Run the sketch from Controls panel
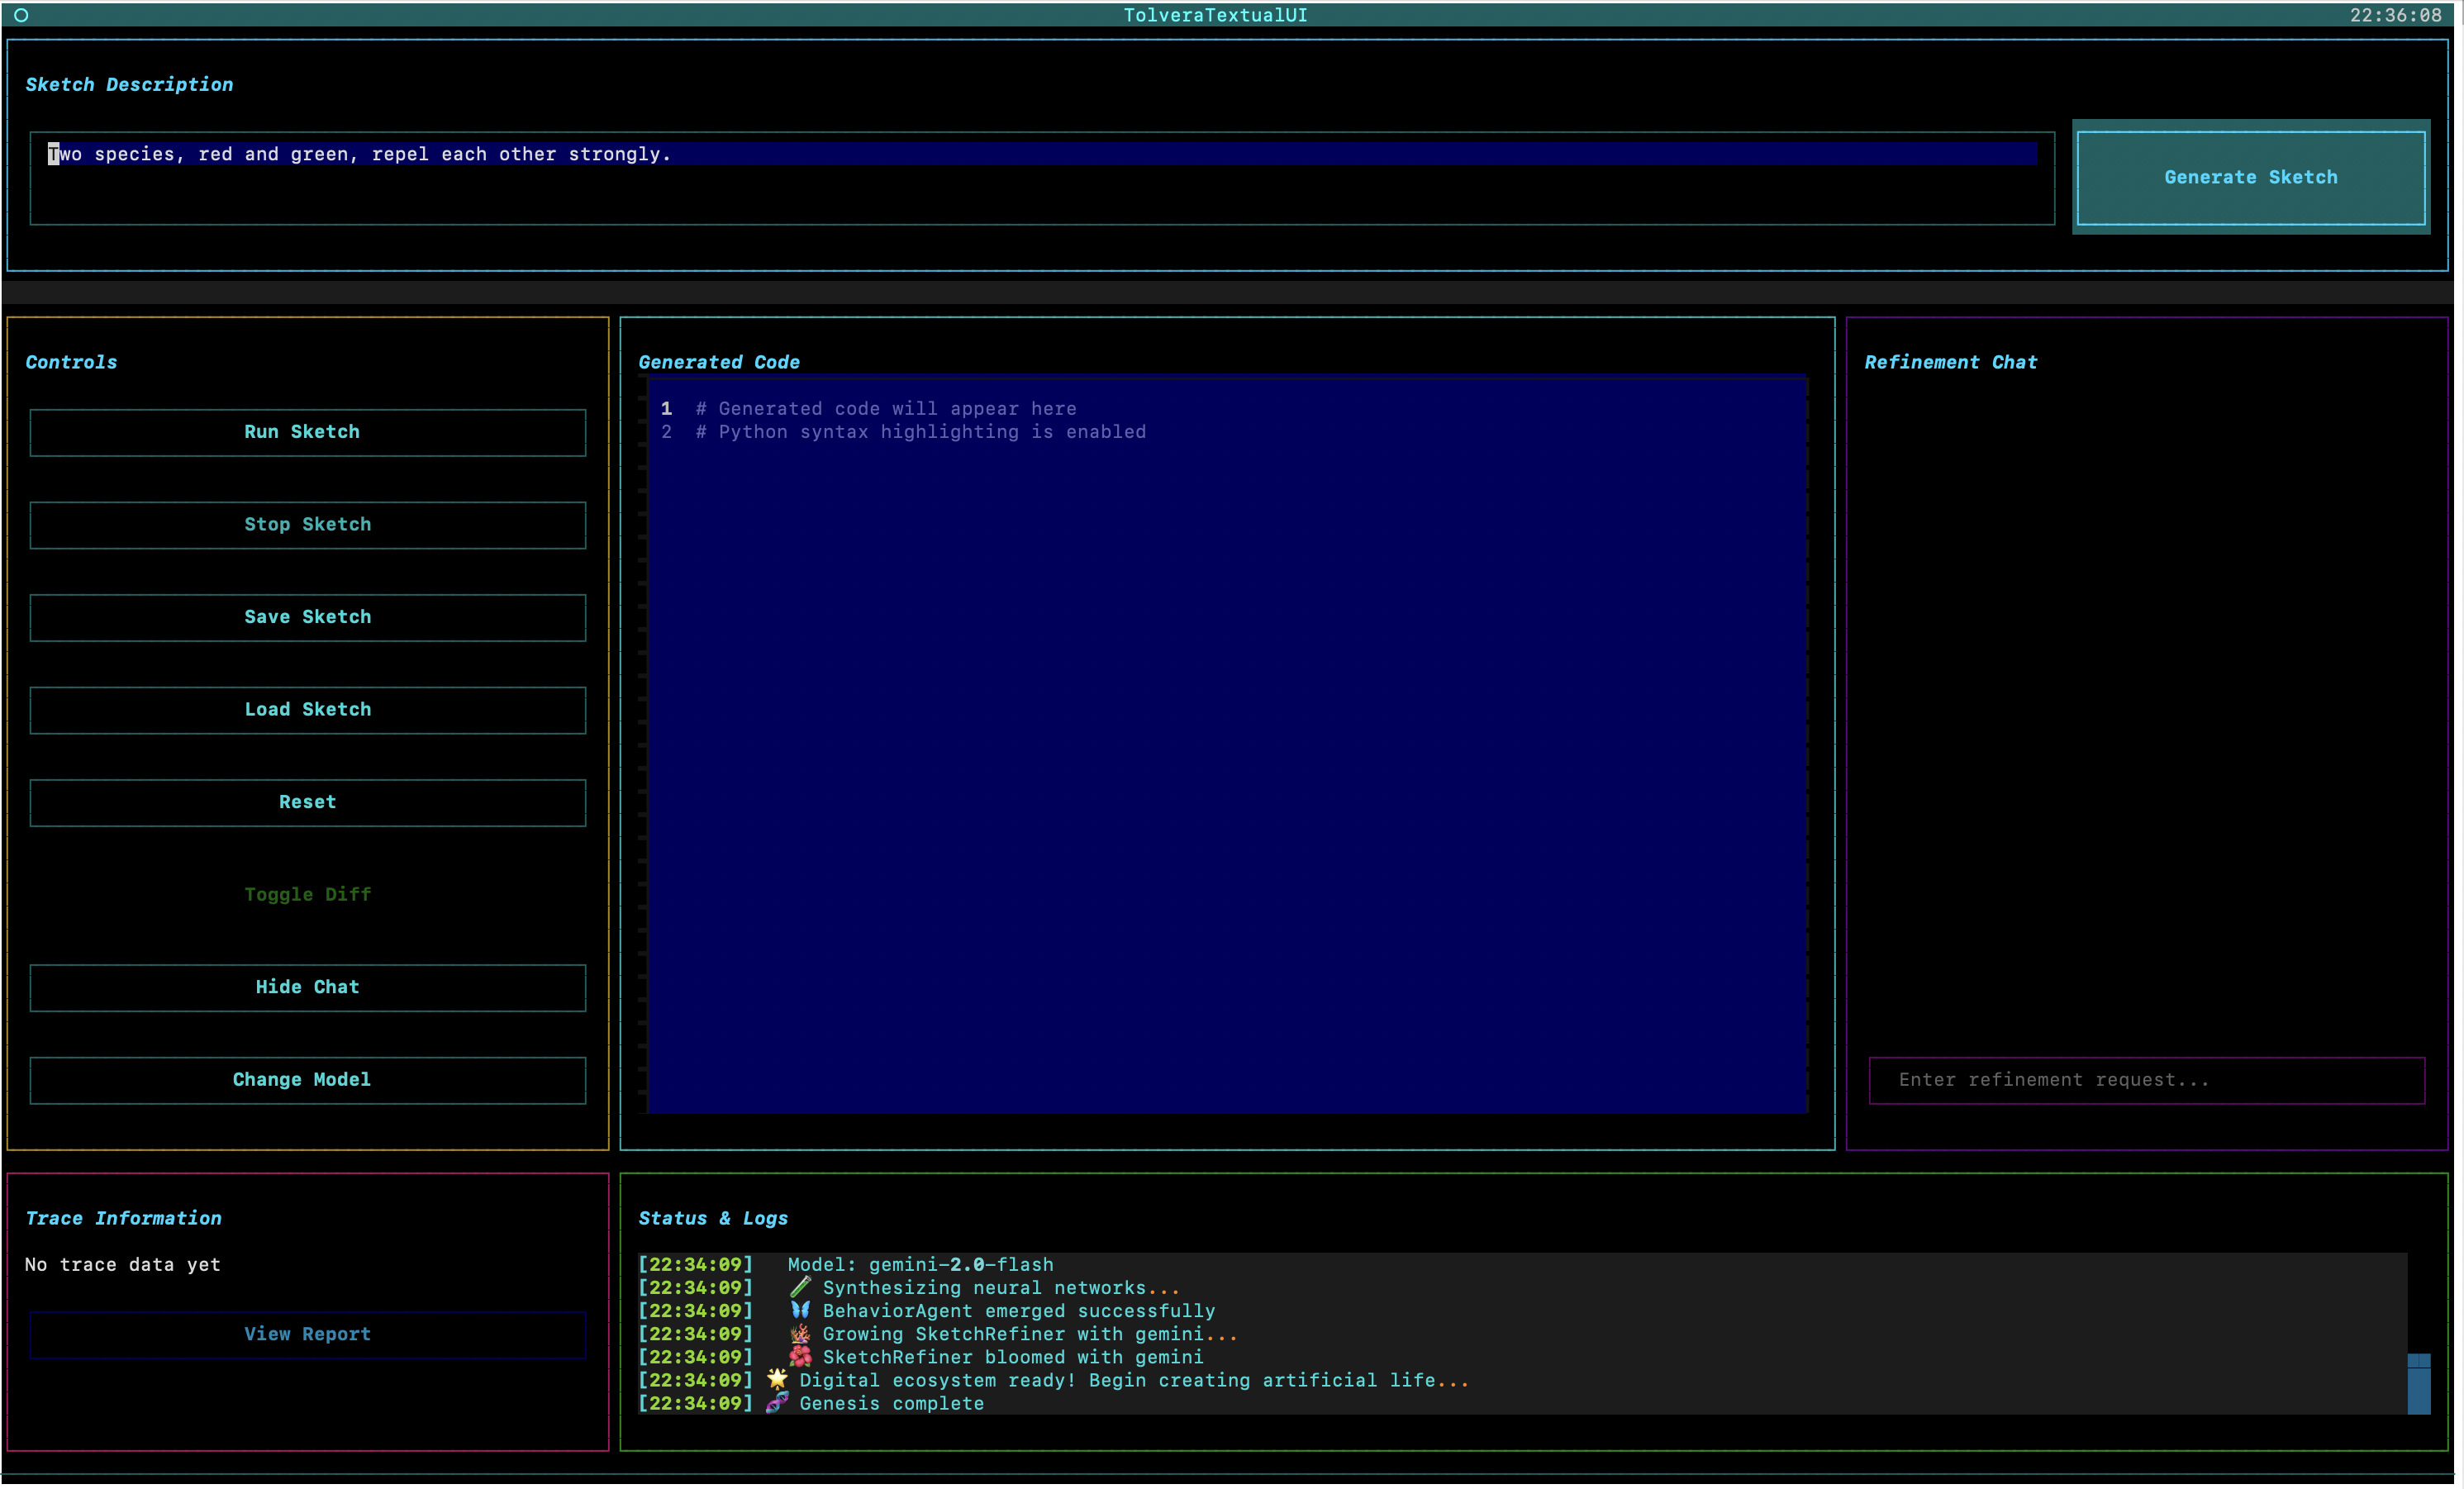The image size is (2464, 1489). tap(307, 432)
